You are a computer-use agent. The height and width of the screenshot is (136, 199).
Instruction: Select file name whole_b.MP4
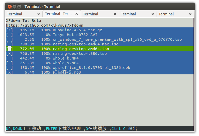tap(66, 58)
